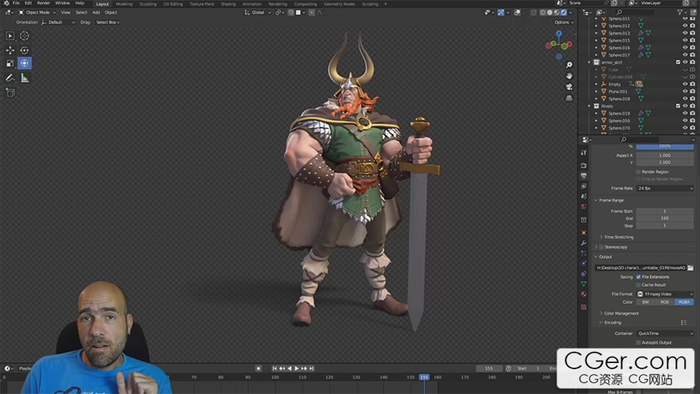Select the Select Box tool in toolbar
This screenshot has height=394, width=700.
[x=10, y=35]
